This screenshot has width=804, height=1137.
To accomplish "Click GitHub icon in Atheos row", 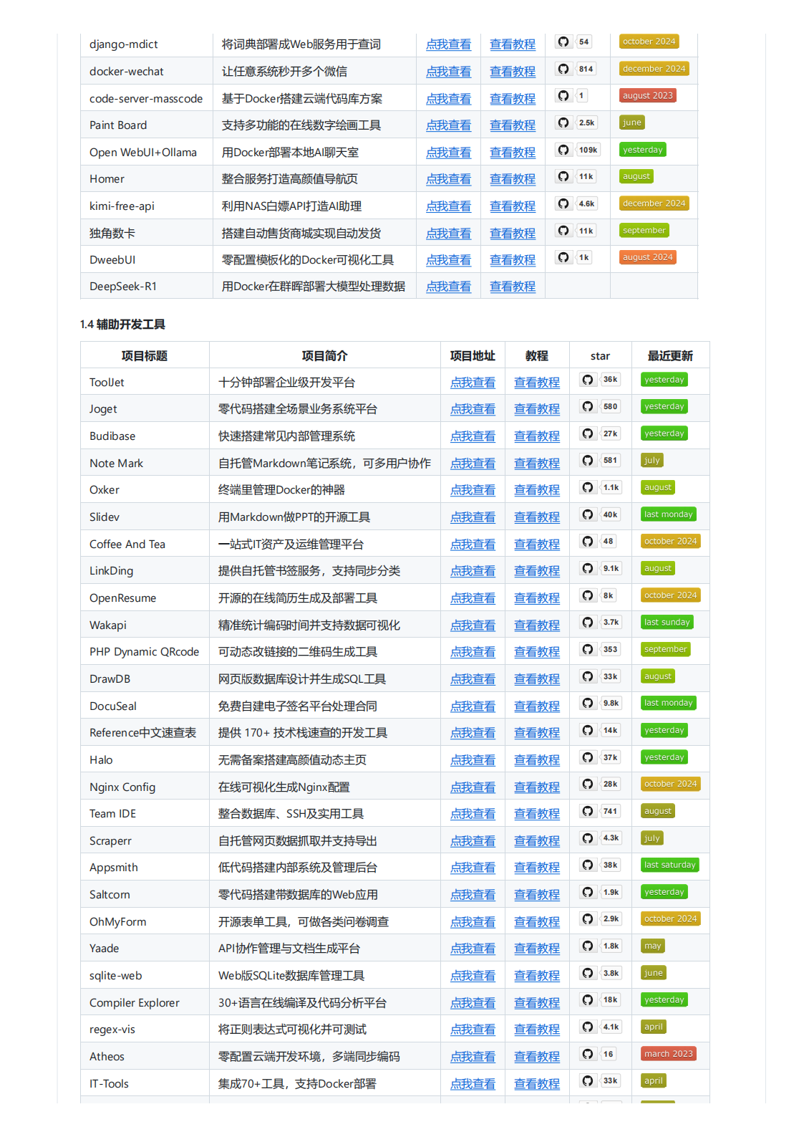I will click(x=588, y=1054).
